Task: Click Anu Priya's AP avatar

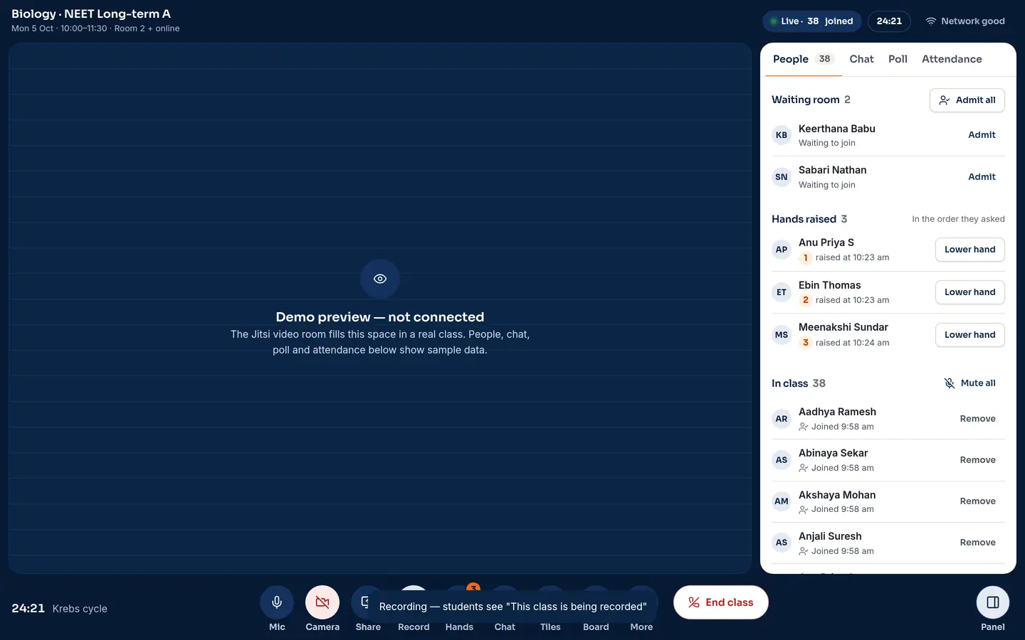Action: click(782, 250)
